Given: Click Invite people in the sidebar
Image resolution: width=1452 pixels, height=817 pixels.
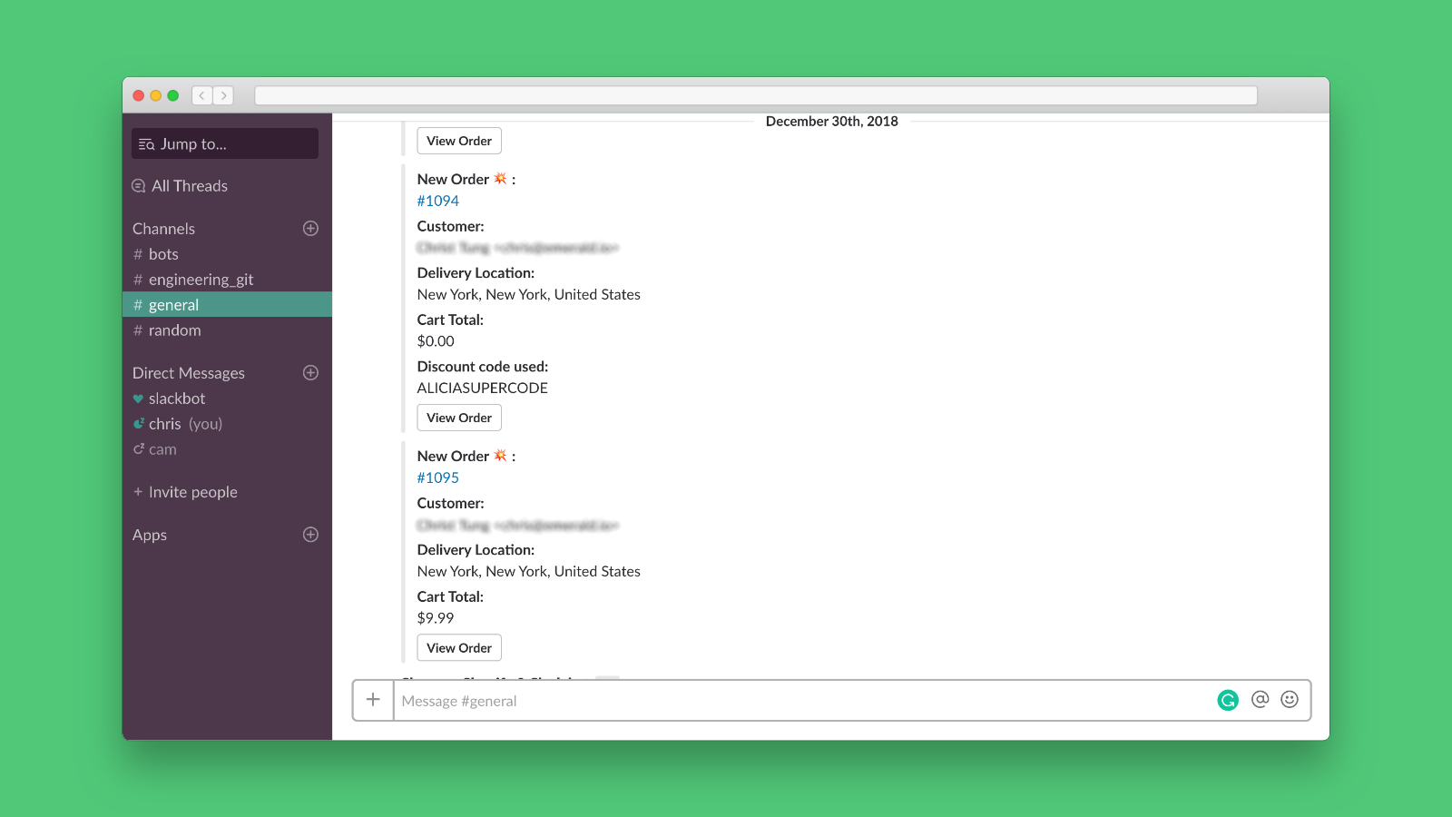Looking at the screenshot, I should coord(192,491).
